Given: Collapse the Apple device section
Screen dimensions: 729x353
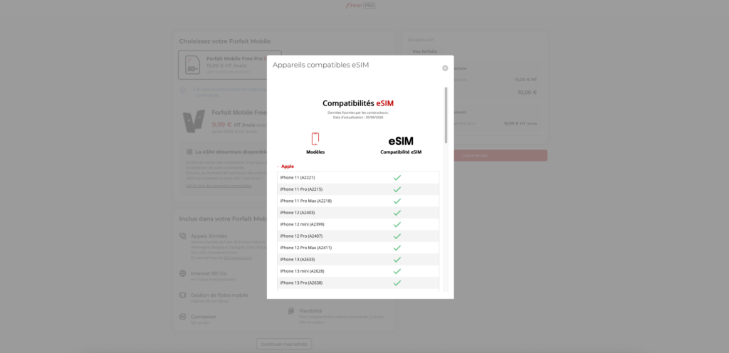Looking at the screenshot, I should [285, 167].
